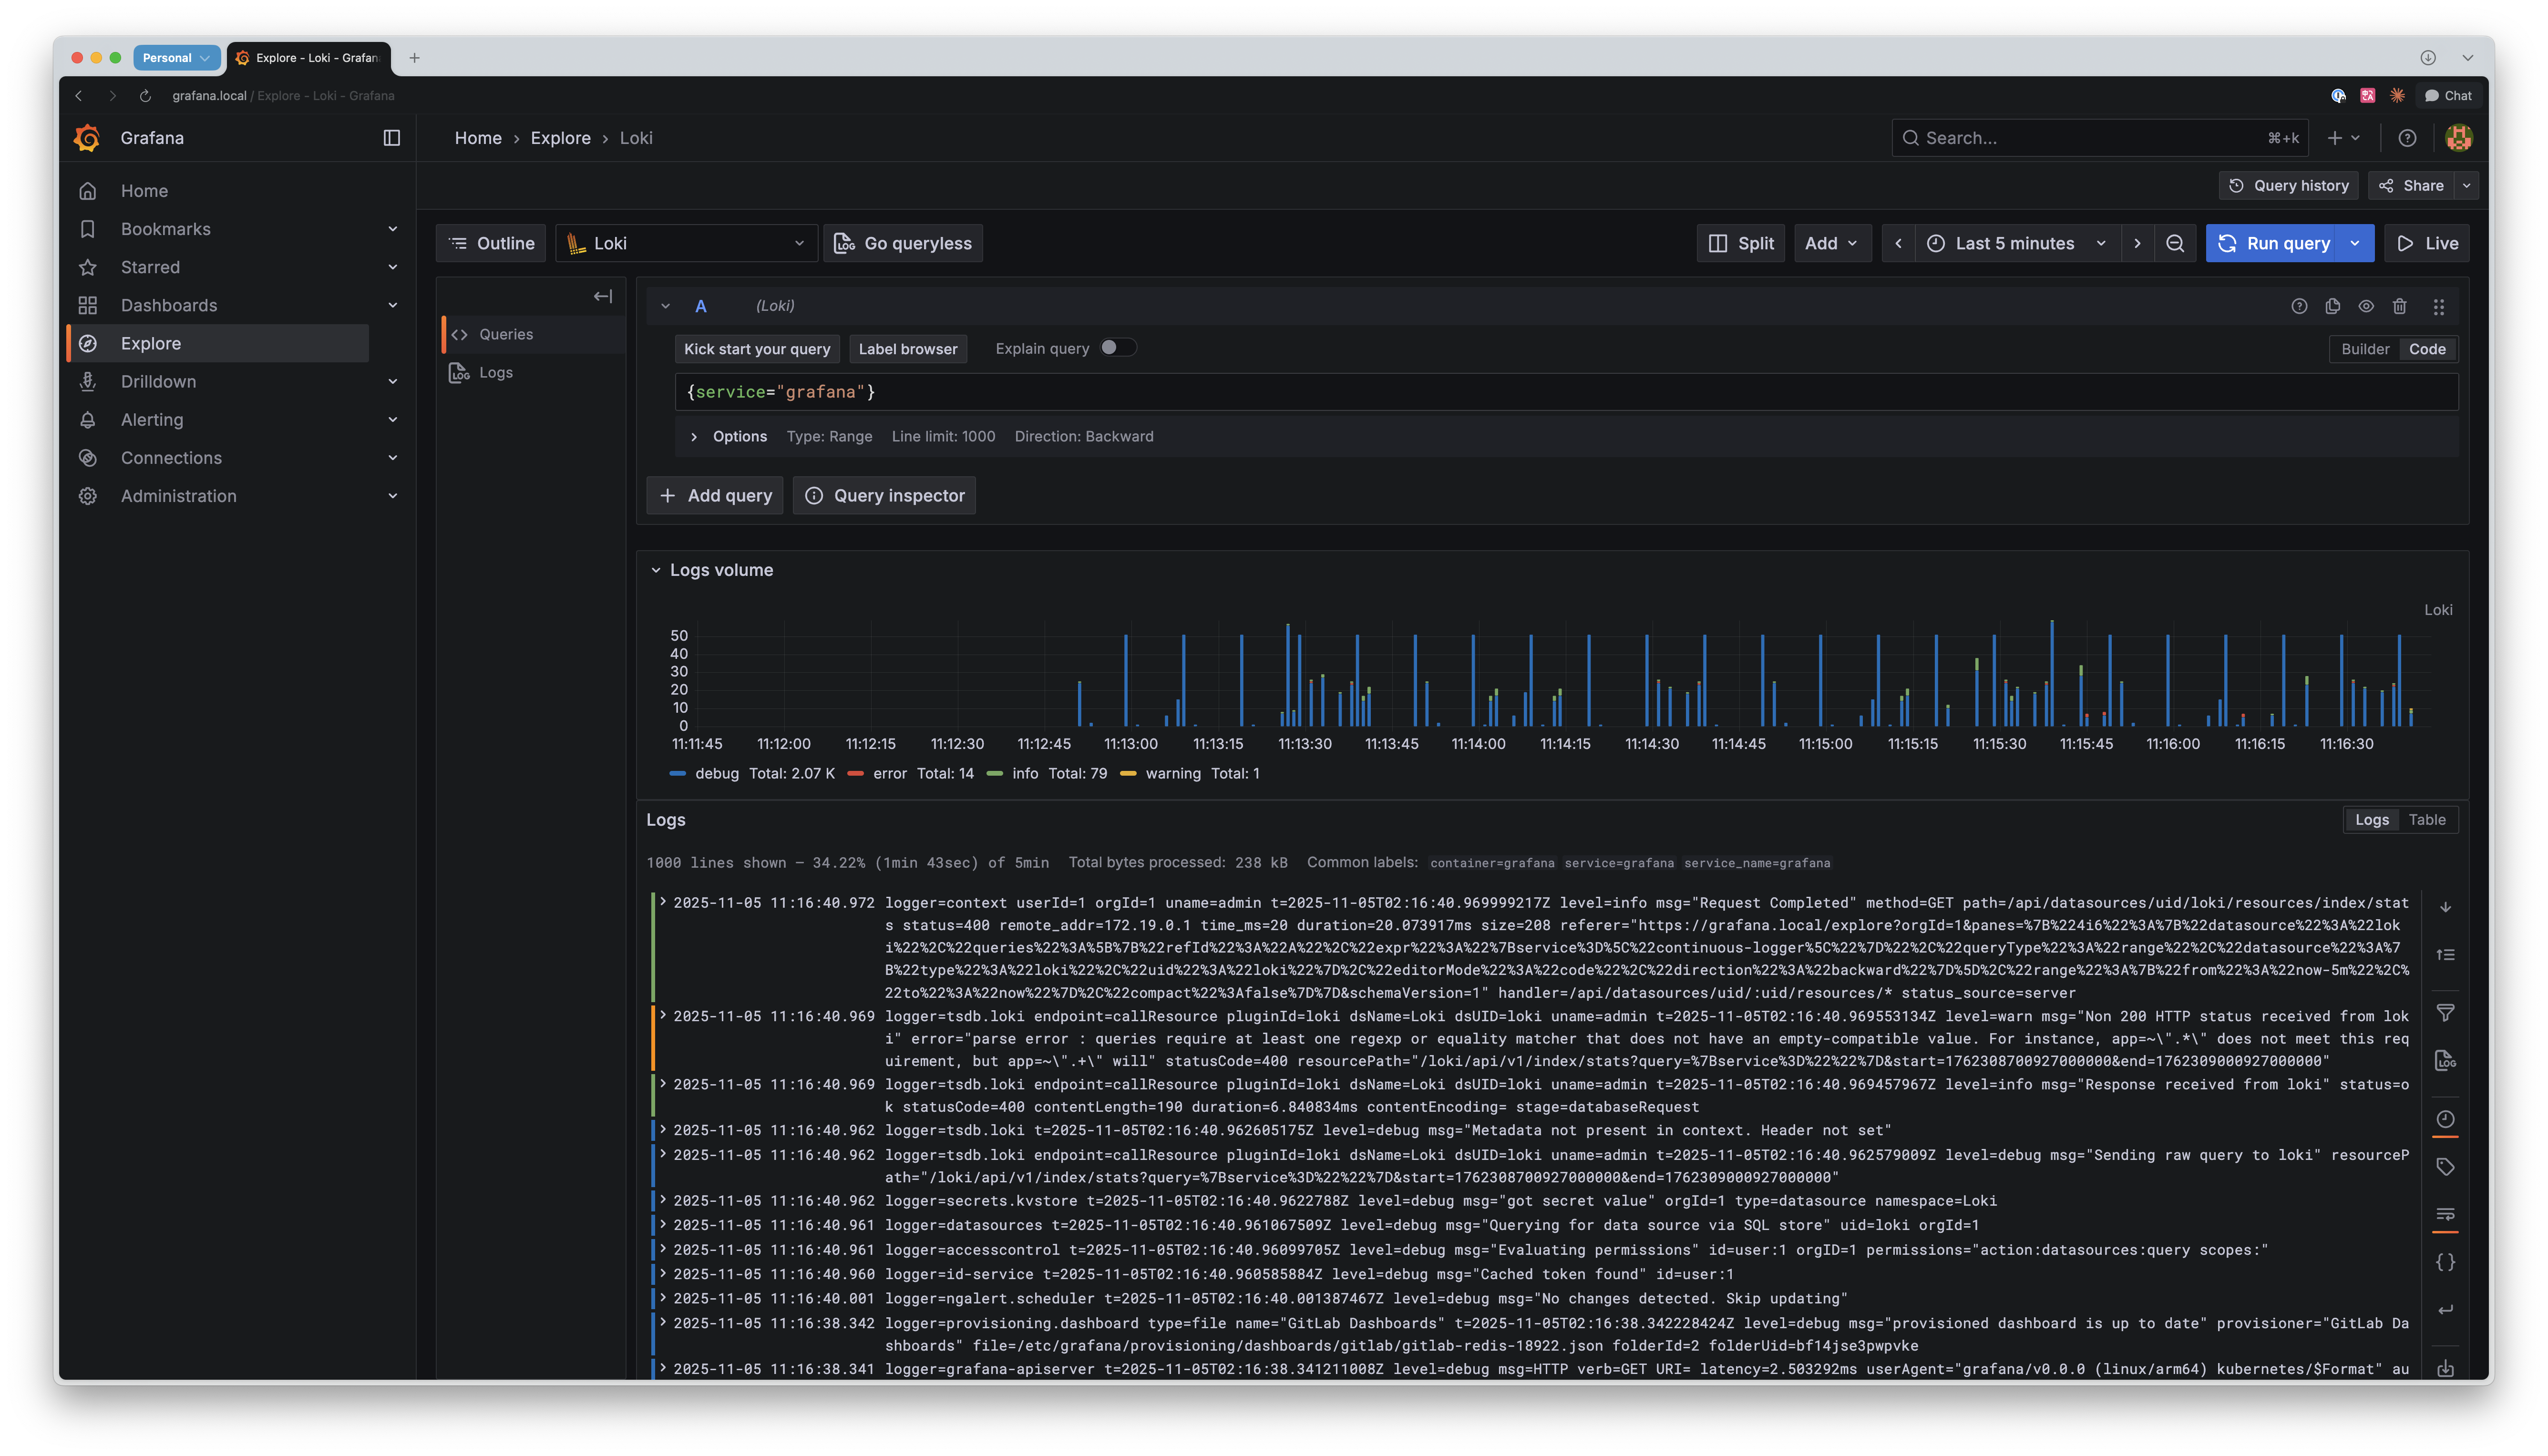Switch query editor to Builder mode
This screenshot has width=2548, height=1456.
pos(2364,348)
